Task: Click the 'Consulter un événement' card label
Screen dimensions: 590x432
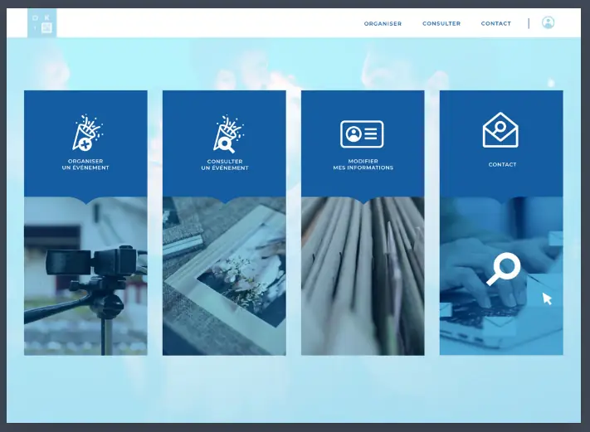Action: (x=224, y=164)
